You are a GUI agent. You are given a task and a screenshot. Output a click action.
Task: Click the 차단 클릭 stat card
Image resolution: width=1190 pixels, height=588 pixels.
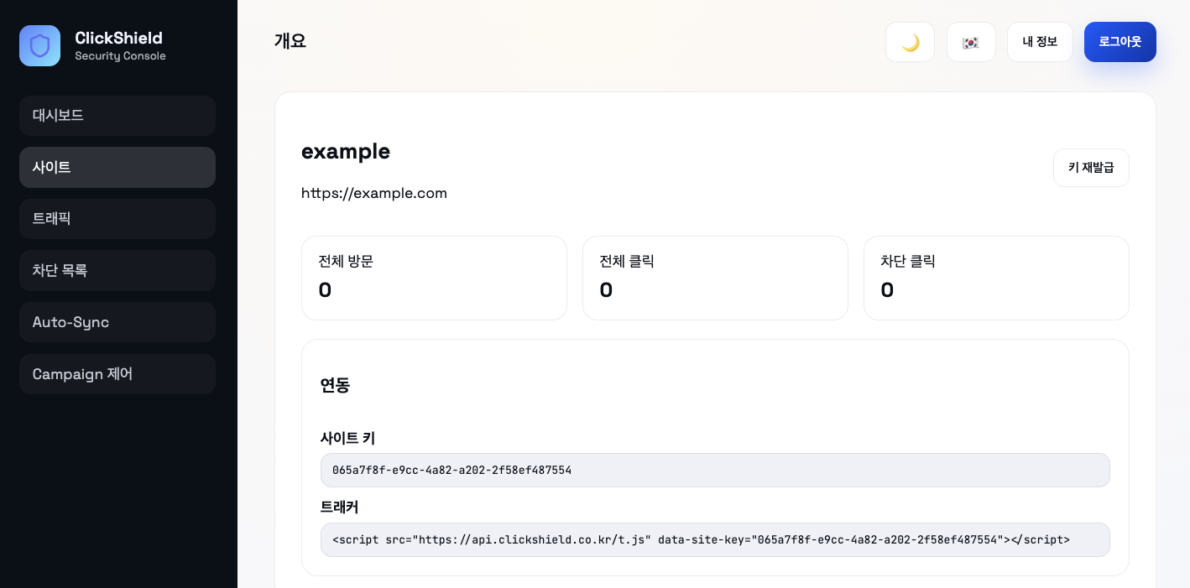point(996,278)
